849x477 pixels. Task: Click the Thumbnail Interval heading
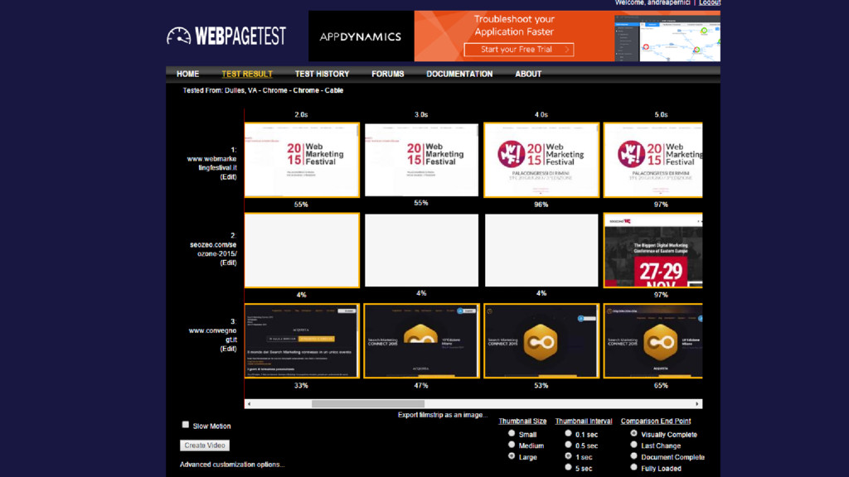(x=584, y=422)
